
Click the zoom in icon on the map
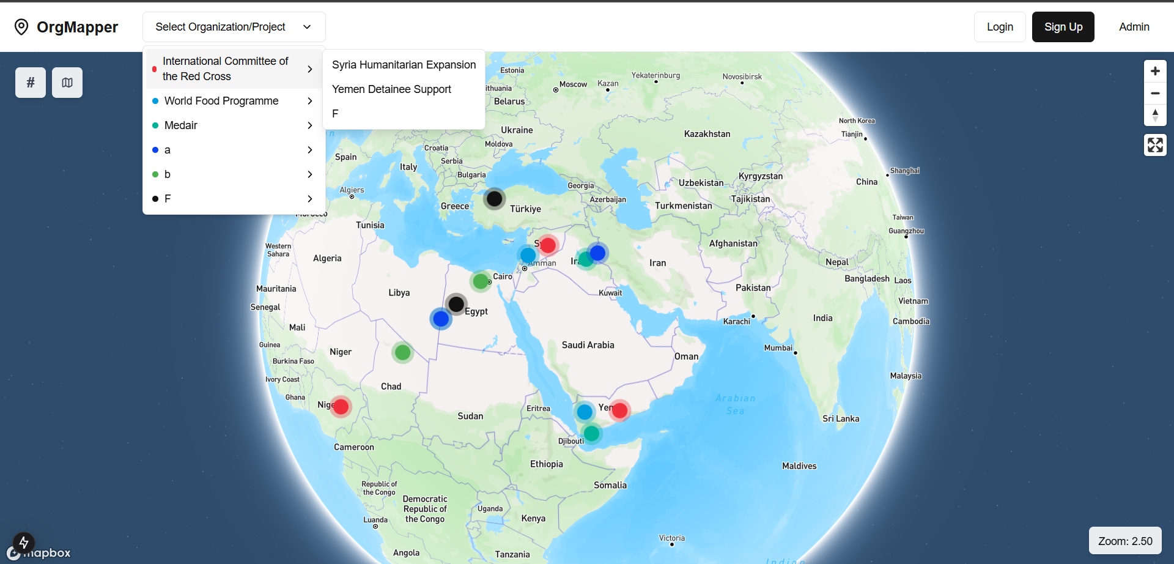click(x=1155, y=71)
